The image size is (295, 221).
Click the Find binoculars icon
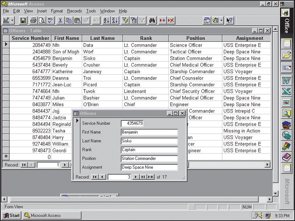[152, 20]
